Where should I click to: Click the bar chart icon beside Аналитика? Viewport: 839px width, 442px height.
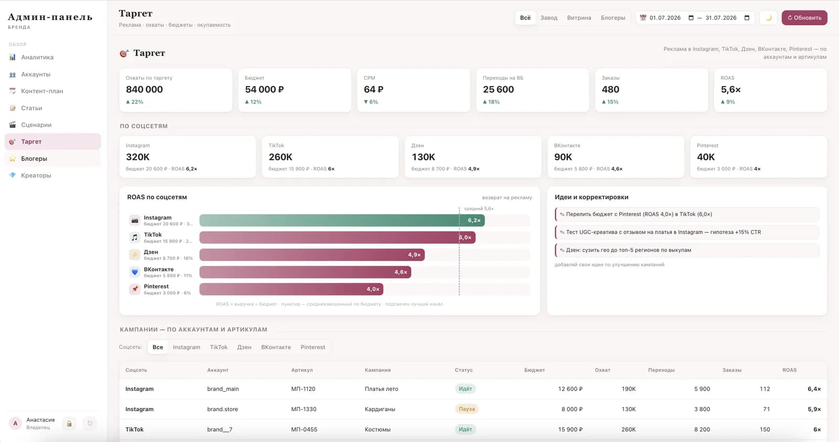tap(13, 57)
